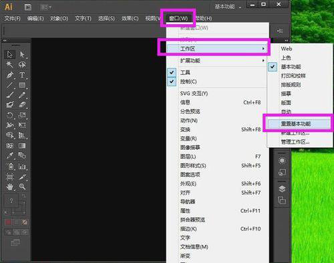Expand the 扩展功能 submenu
This screenshot has height=263, width=334.
pos(216,60)
